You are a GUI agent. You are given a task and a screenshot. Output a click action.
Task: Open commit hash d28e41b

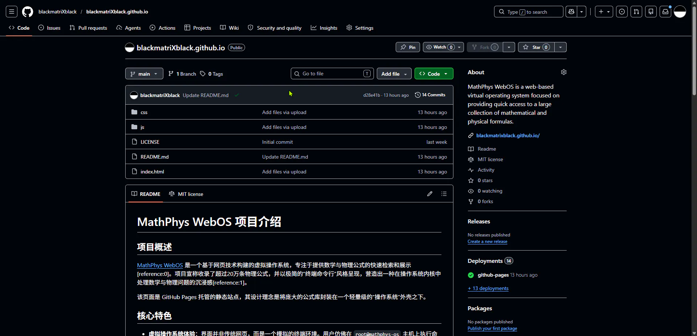pos(371,95)
